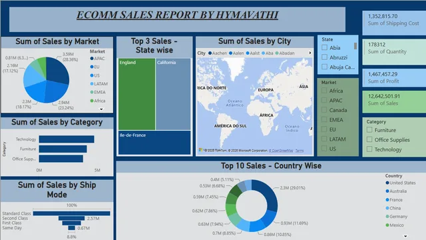Toggle the EMEA market slicer checkbox
The height and width of the screenshot is (240, 426).
[x=324, y=119]
